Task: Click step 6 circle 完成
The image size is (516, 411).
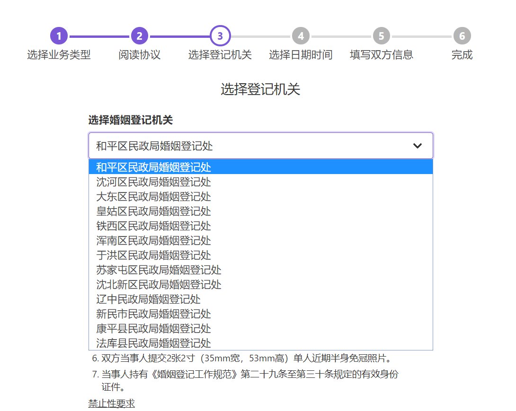Action: (462, 36)
